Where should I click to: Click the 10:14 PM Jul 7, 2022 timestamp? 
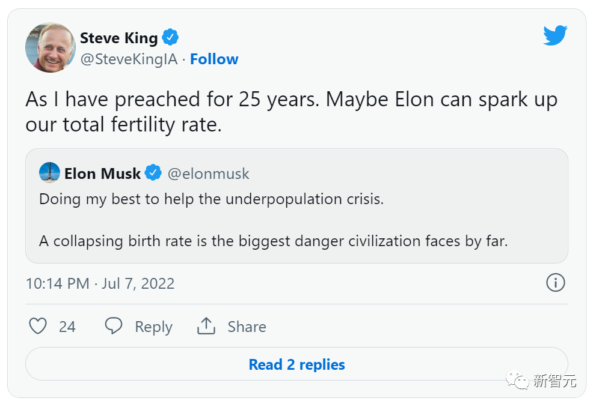tap(100, 283)
